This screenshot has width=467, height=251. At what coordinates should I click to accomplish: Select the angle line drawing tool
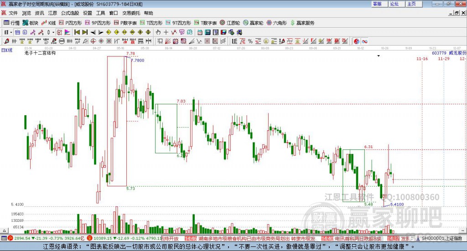tap(191, 41)
